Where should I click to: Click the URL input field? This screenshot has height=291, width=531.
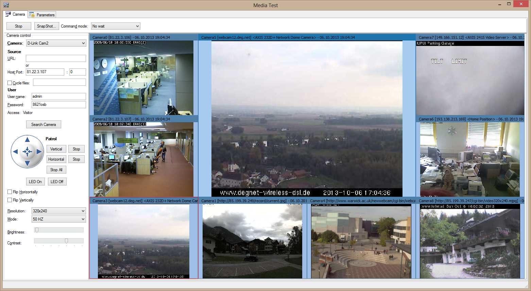(56, 59)
